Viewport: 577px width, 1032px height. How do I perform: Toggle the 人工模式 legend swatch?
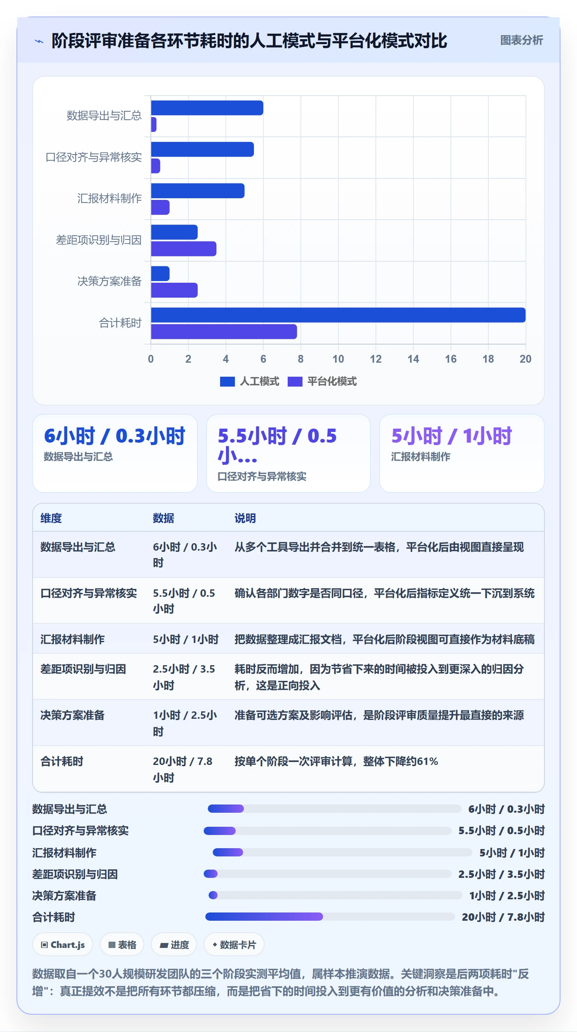(x=228, y=382)
